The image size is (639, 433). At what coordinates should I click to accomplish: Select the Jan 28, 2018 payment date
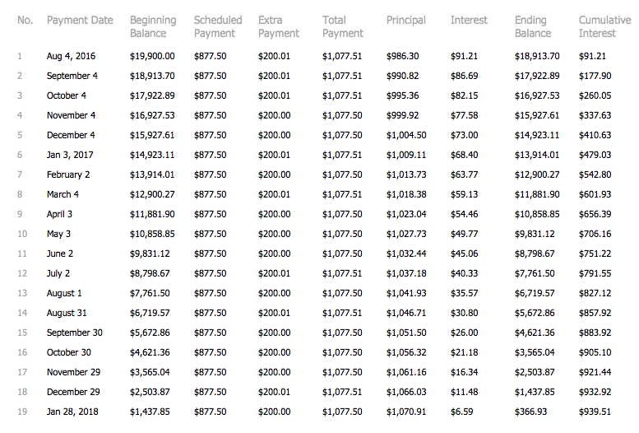click(x=72, y=412)
